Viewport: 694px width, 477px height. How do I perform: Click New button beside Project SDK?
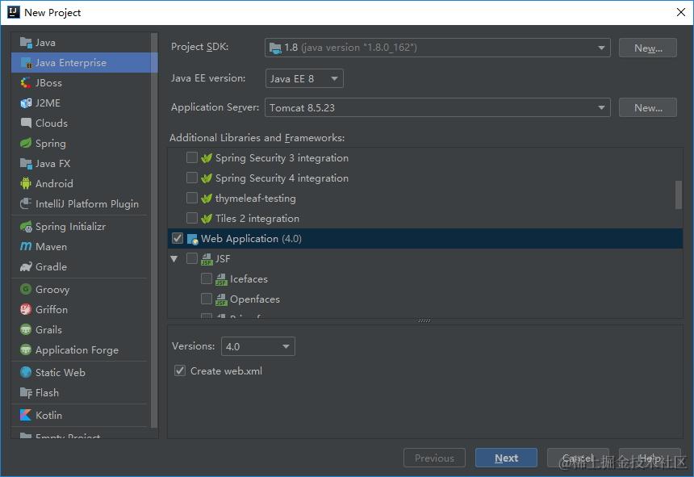tap(647, 48)
